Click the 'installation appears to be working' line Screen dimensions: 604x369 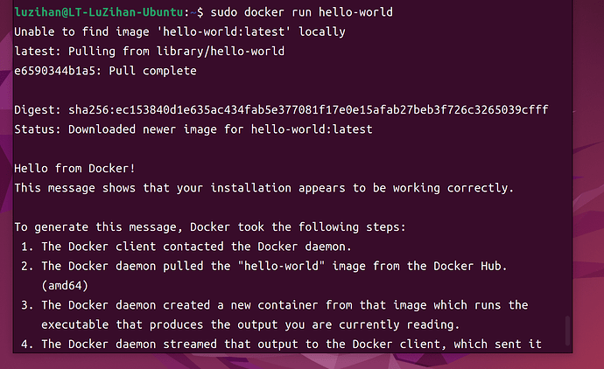263,188
